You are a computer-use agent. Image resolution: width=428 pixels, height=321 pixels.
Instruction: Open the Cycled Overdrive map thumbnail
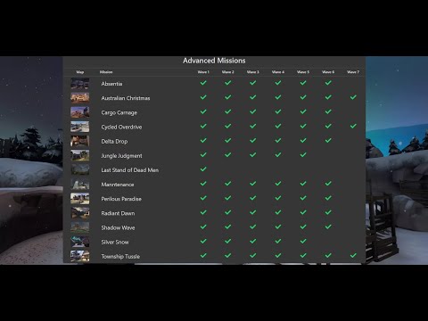pyautogui.click(x=80, y=127)
